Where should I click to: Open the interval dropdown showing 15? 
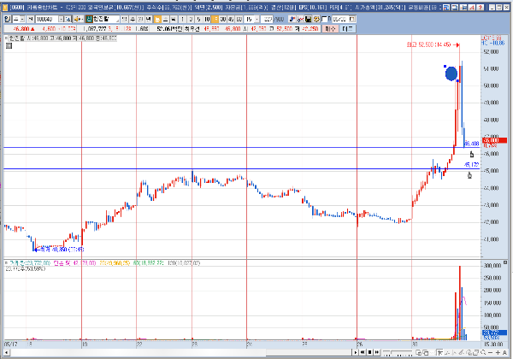tap(256, 20)
